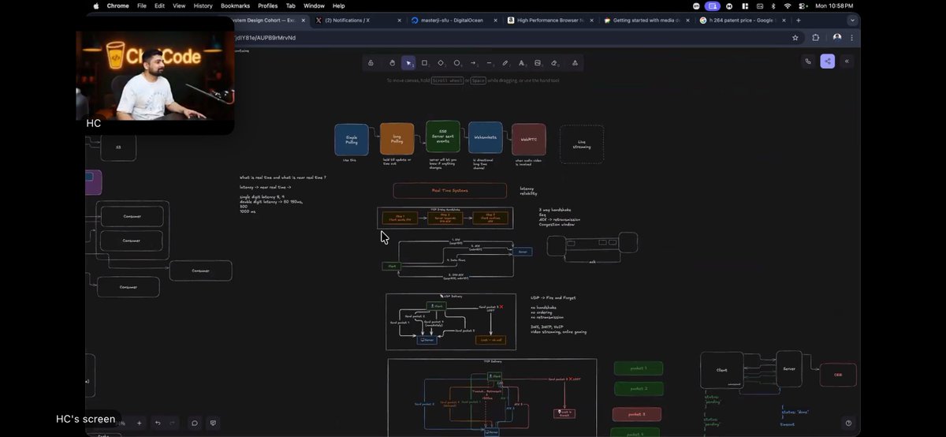Open the View menu
Image resolution: width=946 pixels, height=437 pixels.
[x=179, y=6]
